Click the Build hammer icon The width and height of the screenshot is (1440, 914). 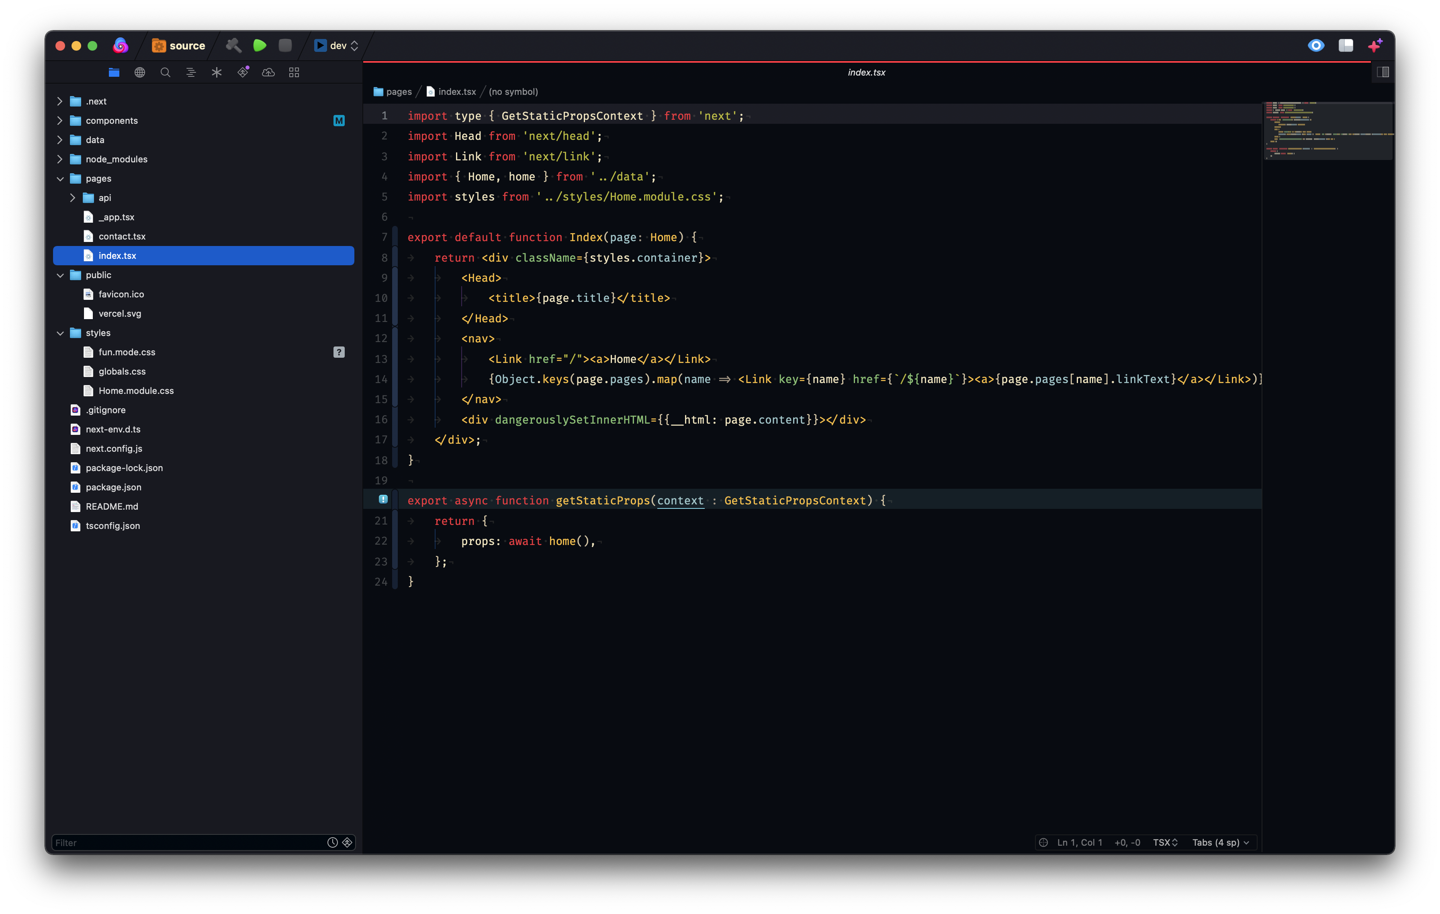(233, 45)
